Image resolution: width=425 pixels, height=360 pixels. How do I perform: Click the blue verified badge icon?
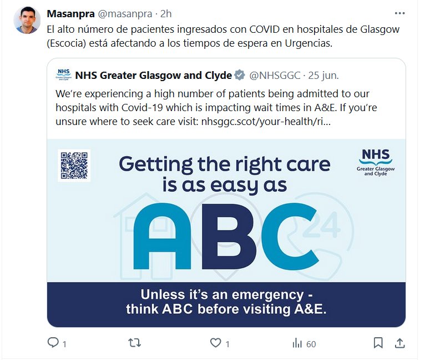[x=239, y=74]
